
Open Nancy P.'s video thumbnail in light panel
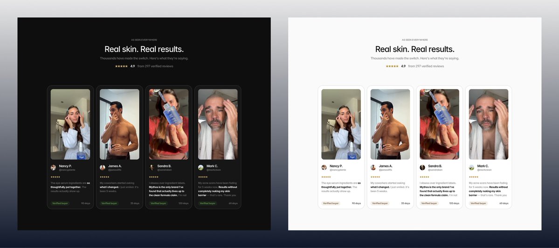pos(341,124)
